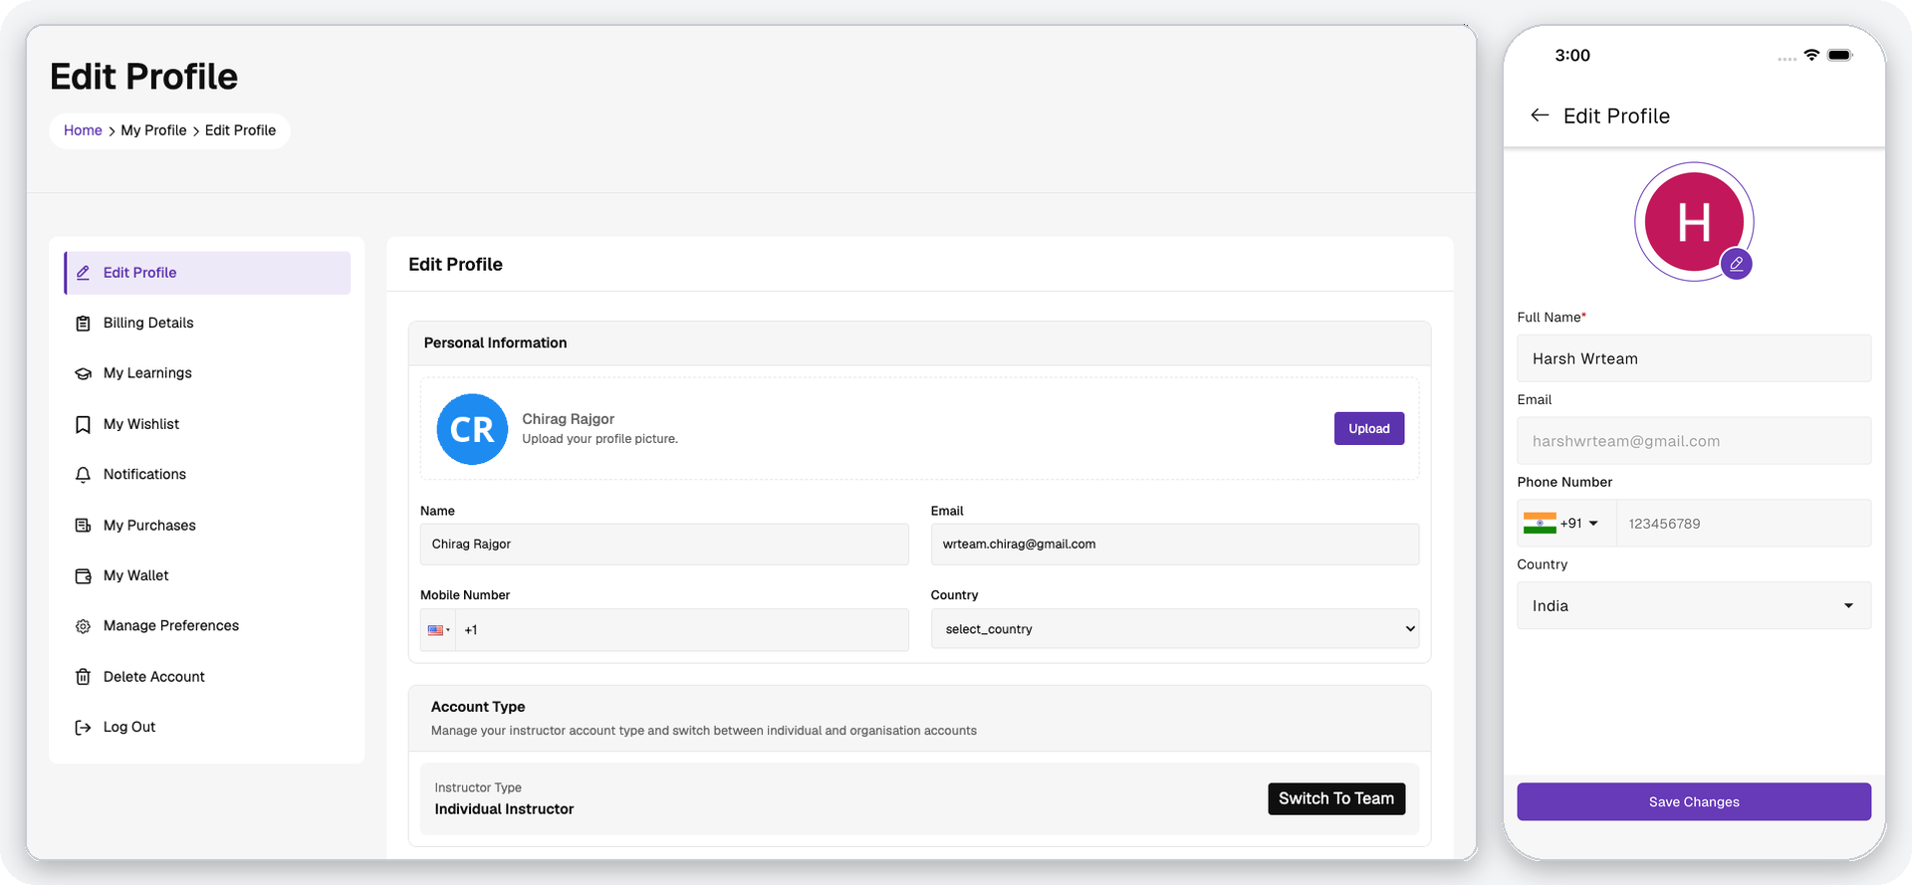Open the select_country dropdown
Image resolution: width=1912 pixels, height=885 pixels.
(x=1175, y=629)
